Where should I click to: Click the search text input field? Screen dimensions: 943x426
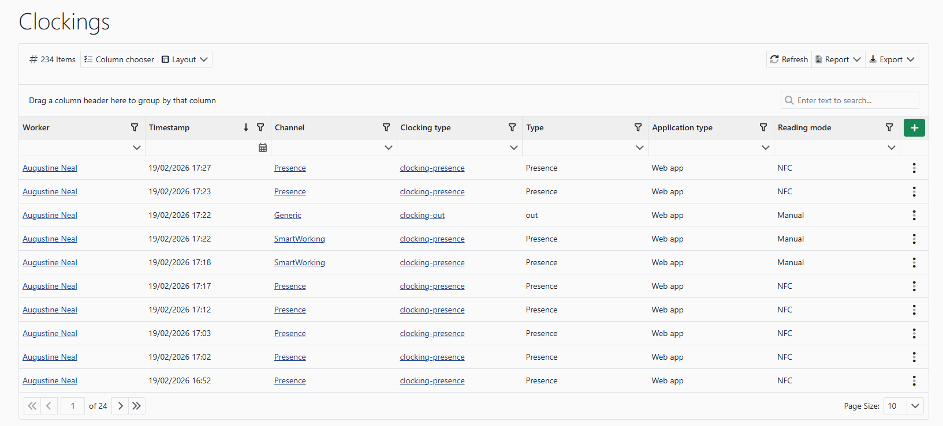pos(855,100)
